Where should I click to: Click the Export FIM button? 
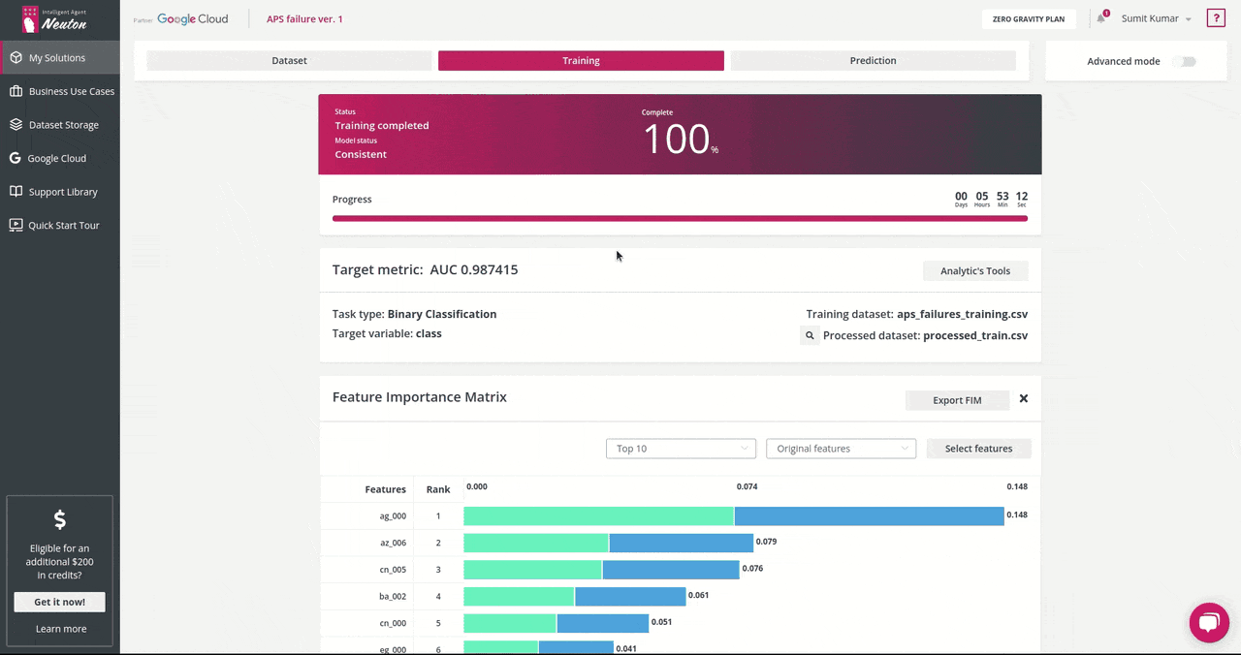[957, 400]
